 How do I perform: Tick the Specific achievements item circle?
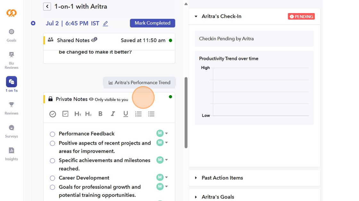click(53, 161)
